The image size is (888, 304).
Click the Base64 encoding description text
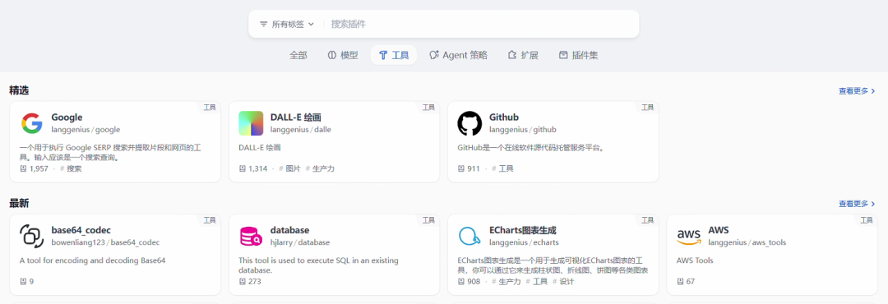coord(92,260)
